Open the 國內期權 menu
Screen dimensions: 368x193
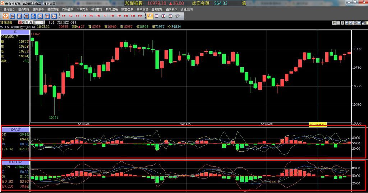tap(24, 9)
